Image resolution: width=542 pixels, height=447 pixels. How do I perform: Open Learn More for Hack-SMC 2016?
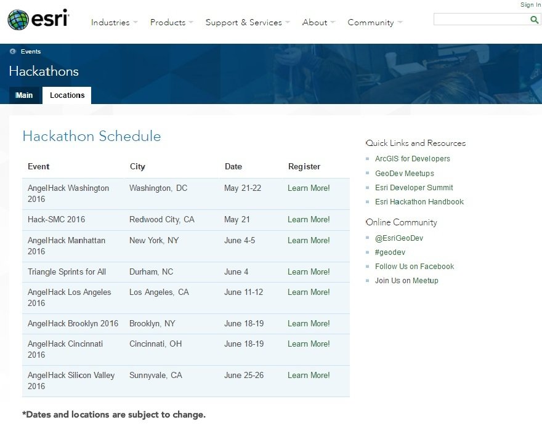pos(309,220)
